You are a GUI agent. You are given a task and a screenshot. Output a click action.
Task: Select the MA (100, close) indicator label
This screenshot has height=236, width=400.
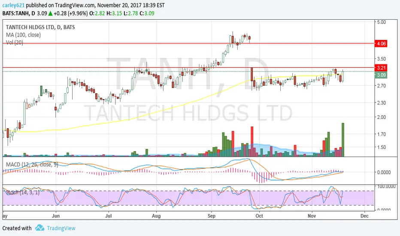23,35
